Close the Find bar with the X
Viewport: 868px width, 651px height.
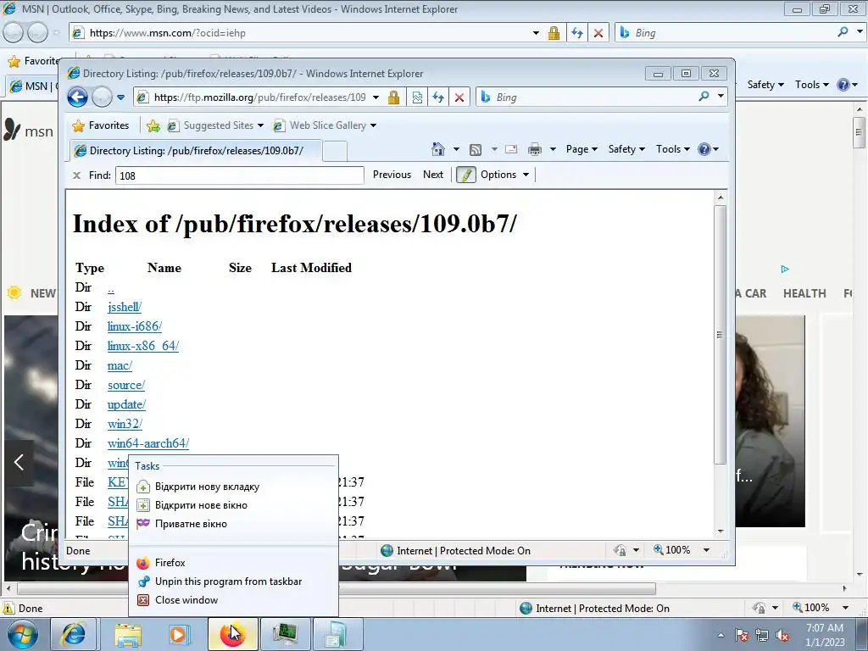click(x=77, y=175)
